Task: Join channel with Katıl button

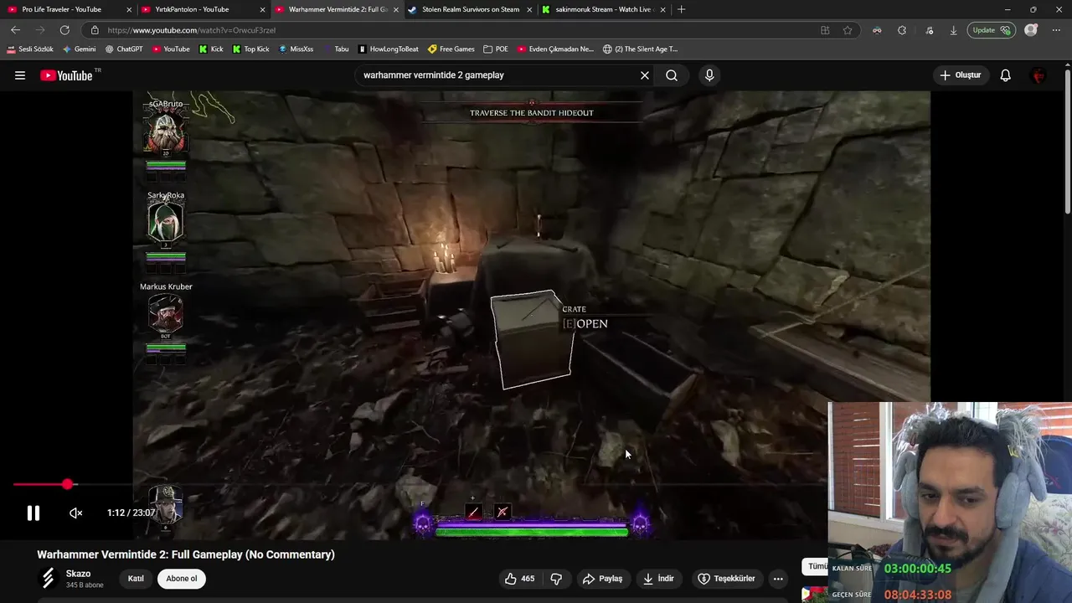Action: click(x=136, y=579)
